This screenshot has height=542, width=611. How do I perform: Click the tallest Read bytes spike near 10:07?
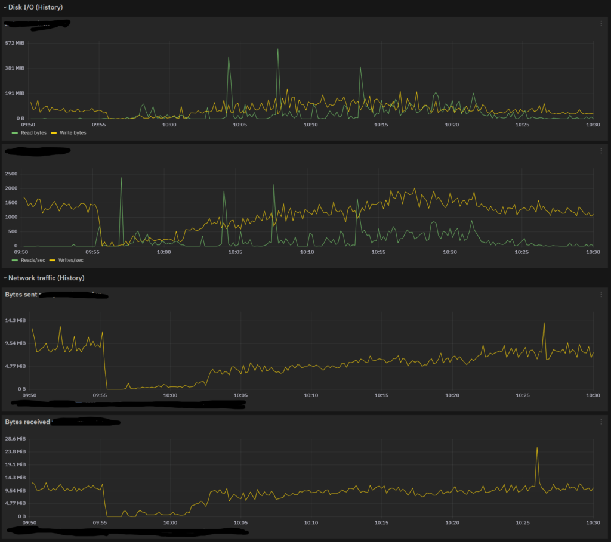coord(277,50)
